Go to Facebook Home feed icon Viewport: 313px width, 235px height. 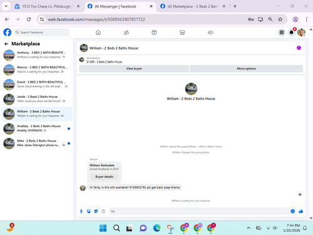click(98, 33)
